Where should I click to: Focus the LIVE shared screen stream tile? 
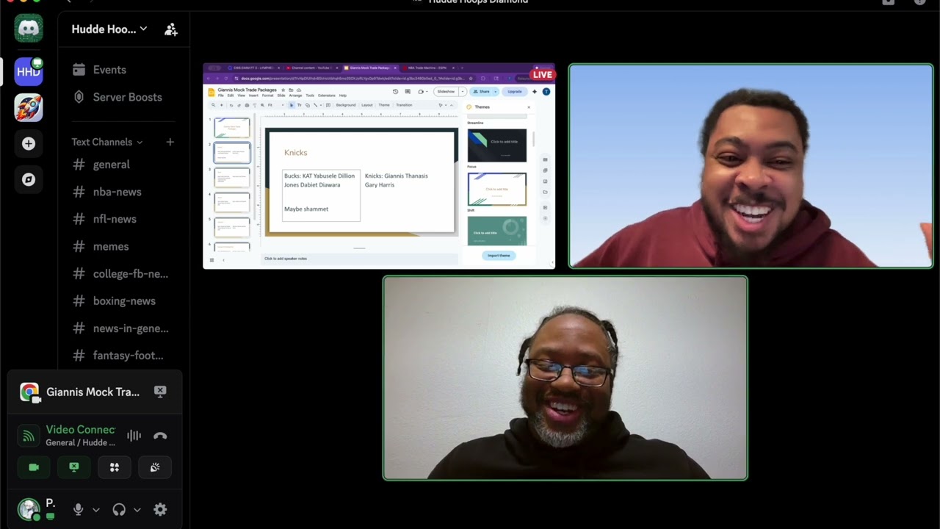click(x=379, y=166)
